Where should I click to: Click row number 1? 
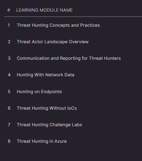tap(9, 25)
